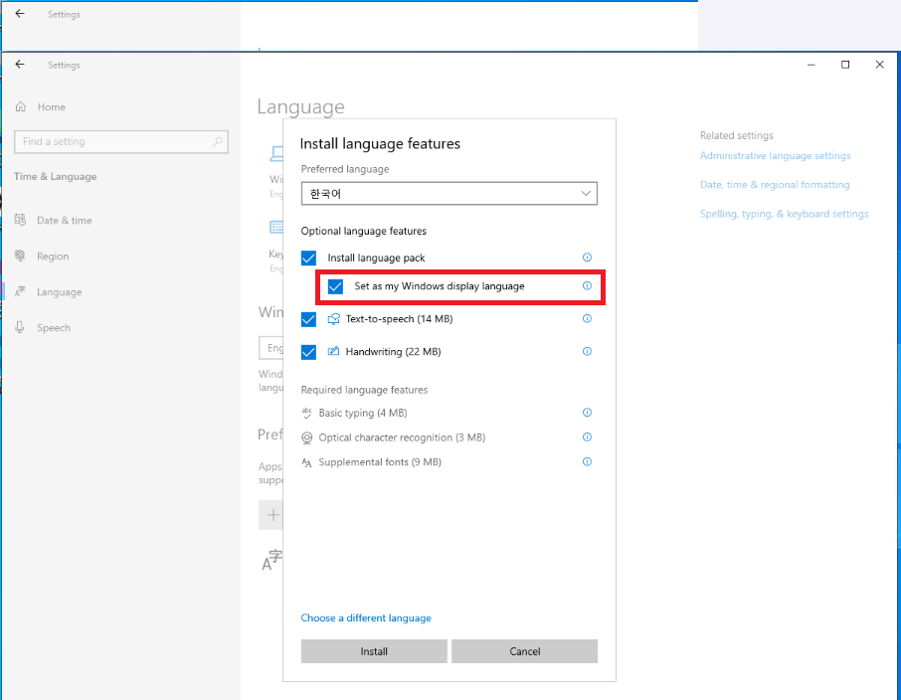Click the Language sidebar icon

(20, 291)
